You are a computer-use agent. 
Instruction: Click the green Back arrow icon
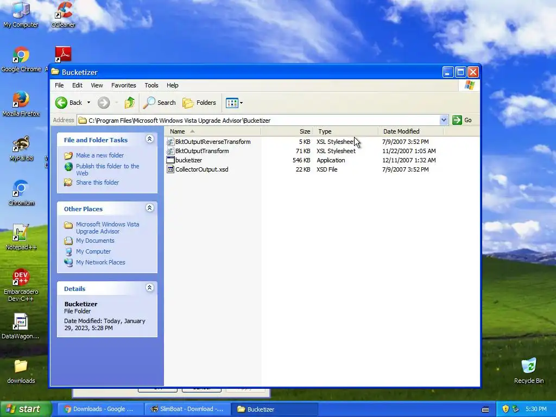pyautogui.click(x=61, y=103)
